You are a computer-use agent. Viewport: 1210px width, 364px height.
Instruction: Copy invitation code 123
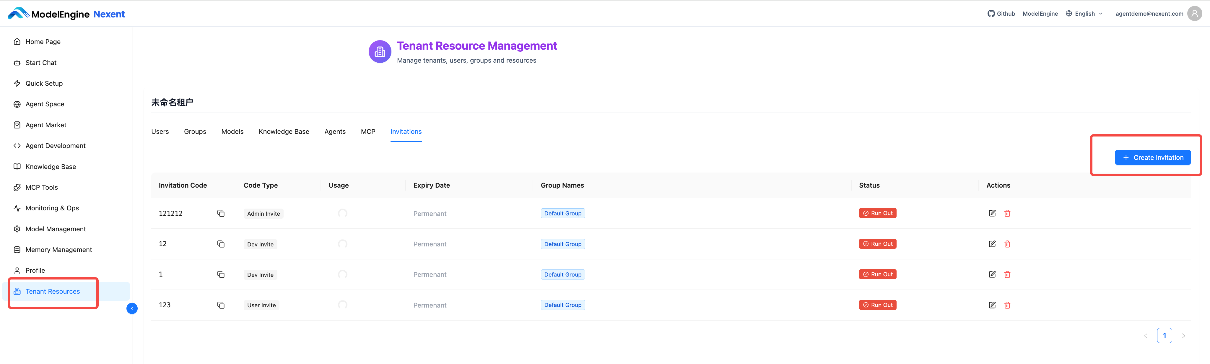pos(221,305)
